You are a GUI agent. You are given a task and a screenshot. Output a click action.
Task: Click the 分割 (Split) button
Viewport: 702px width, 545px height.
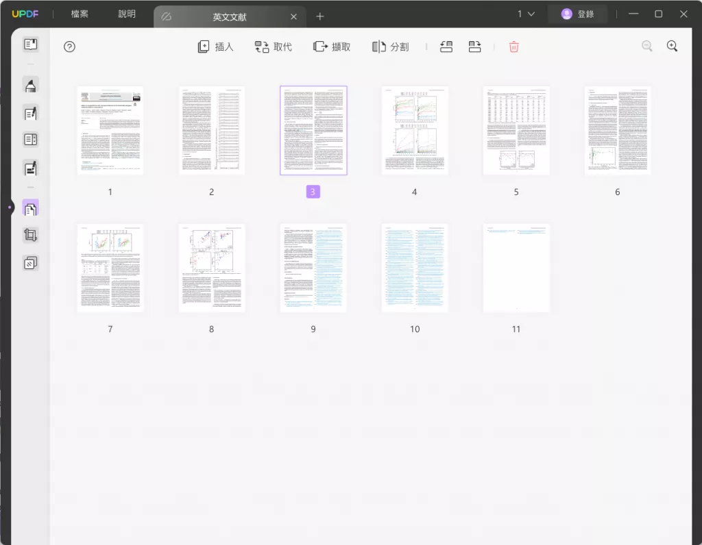click(x=390, y=47)
